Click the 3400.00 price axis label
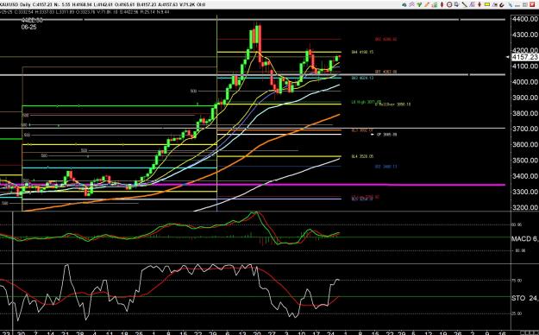The image size is (539, 335). click(525, 176)
